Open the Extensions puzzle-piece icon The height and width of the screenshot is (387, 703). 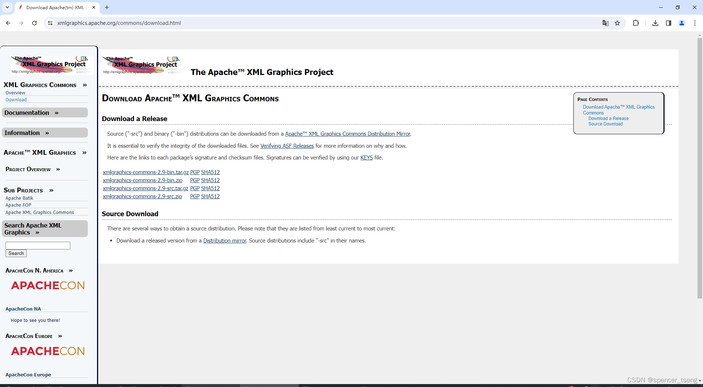click(x=636, y=23)
